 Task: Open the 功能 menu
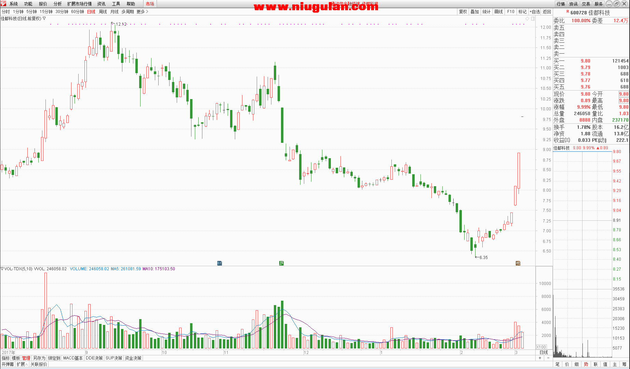tap(28, 4)
